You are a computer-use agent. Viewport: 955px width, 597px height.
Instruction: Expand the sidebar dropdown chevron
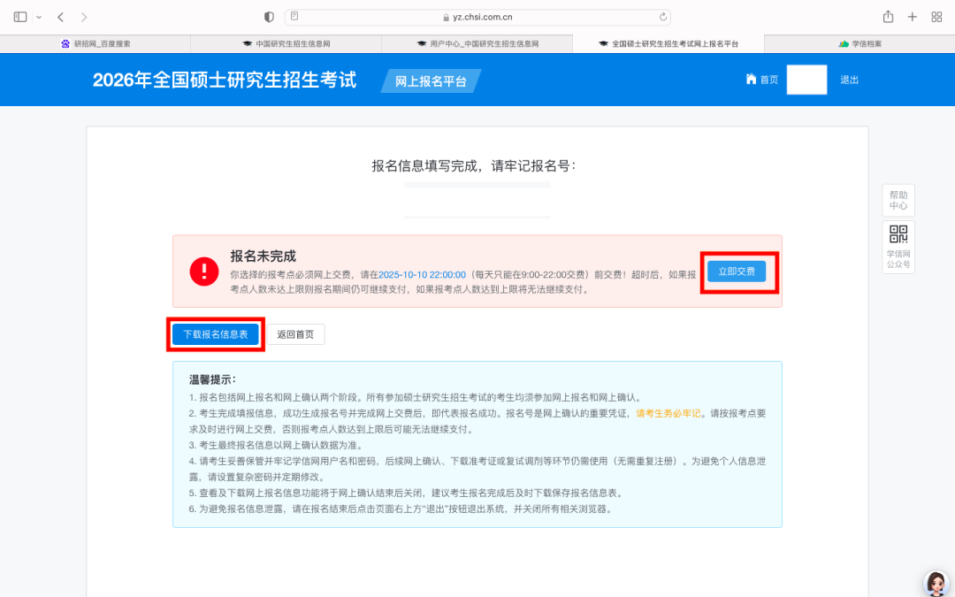coord(39,17)
